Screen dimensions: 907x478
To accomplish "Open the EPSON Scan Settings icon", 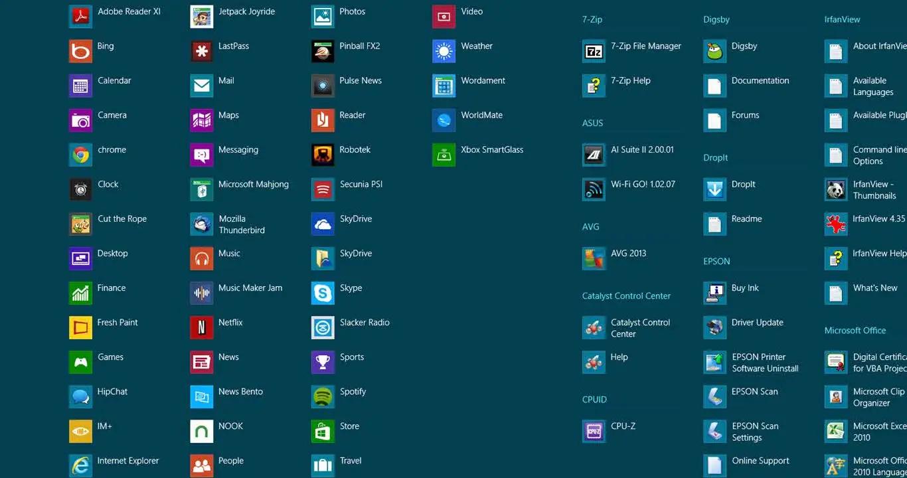I will (715, 431).
